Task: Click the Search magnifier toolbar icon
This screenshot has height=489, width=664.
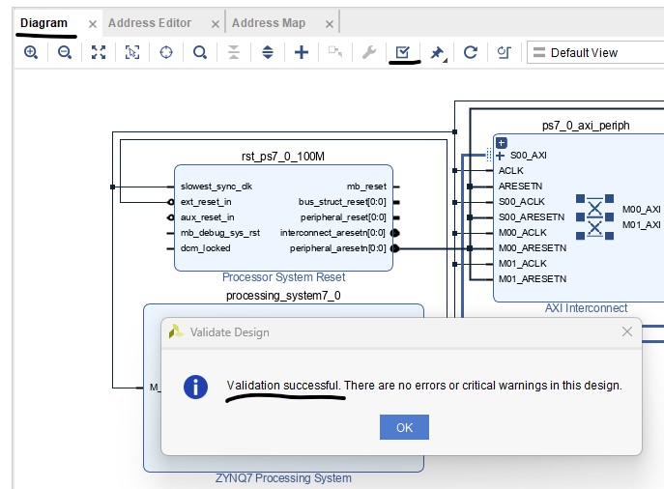Action: click(x=200, y=52)
